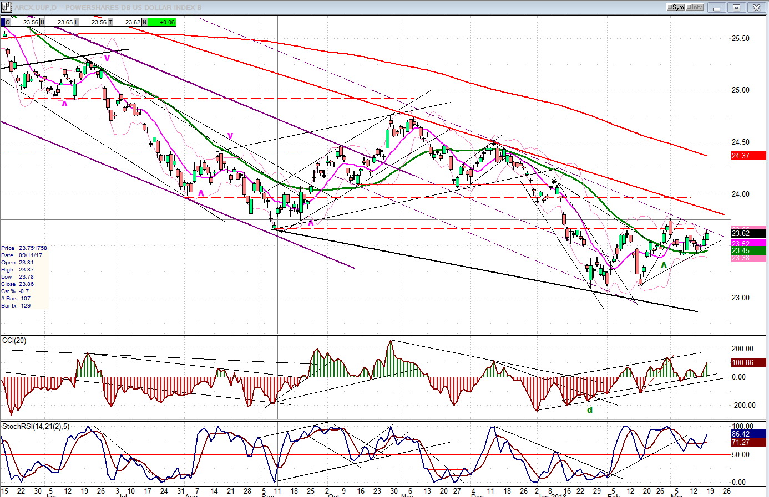Click the blue StochRSI value 86.42
This screenshot has height=497, width=769.
[x=741, y=434]
